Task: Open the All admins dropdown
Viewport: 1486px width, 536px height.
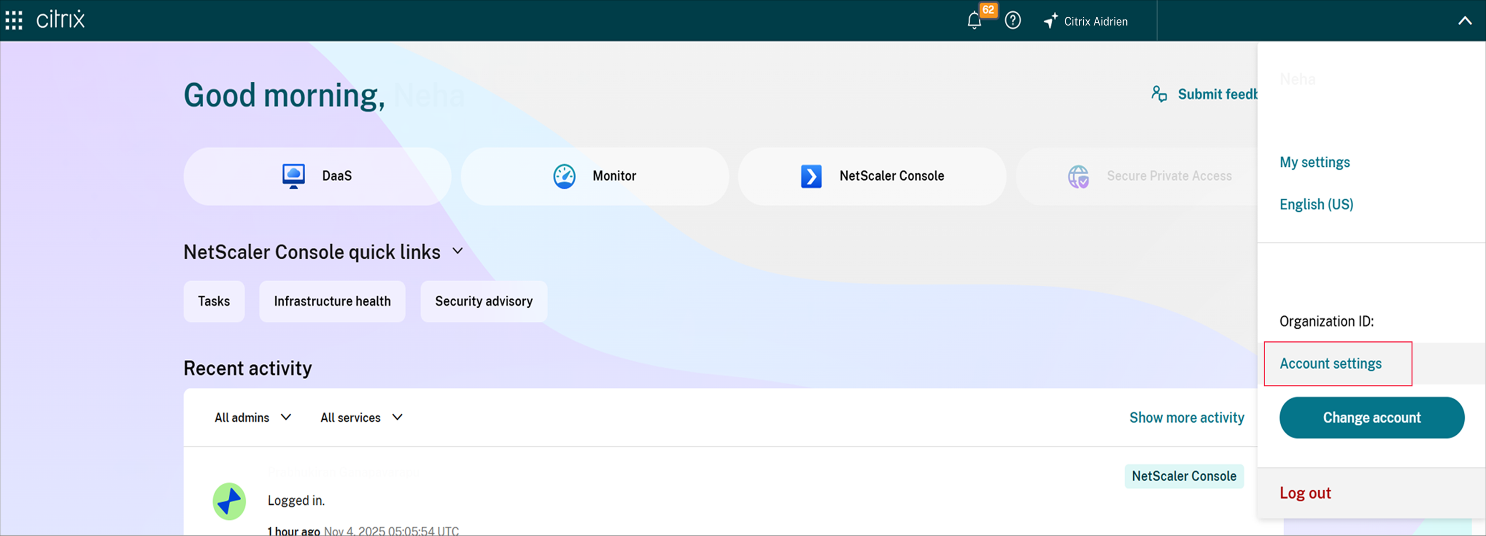Action: point(252,417)
